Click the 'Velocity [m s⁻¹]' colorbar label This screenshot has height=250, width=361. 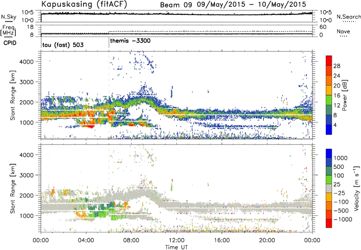tap(356, 188)
